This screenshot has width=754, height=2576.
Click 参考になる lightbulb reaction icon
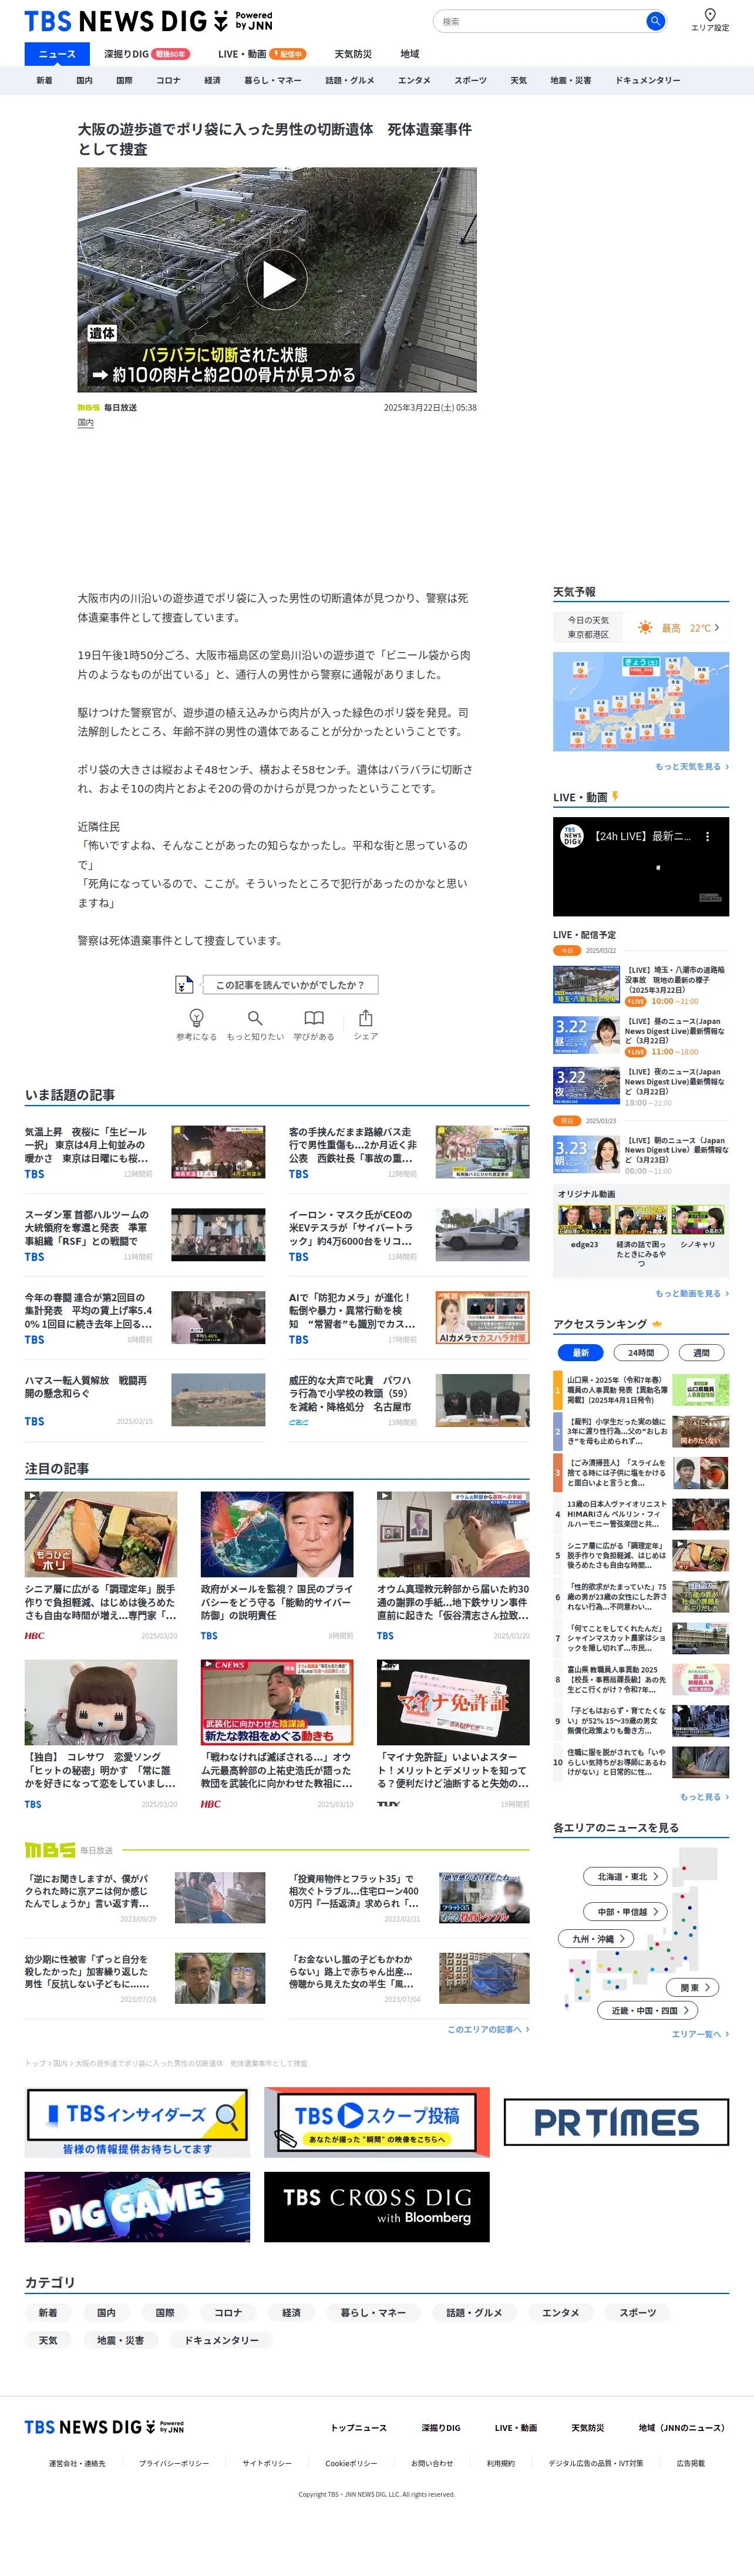[x=196, y=1018]
